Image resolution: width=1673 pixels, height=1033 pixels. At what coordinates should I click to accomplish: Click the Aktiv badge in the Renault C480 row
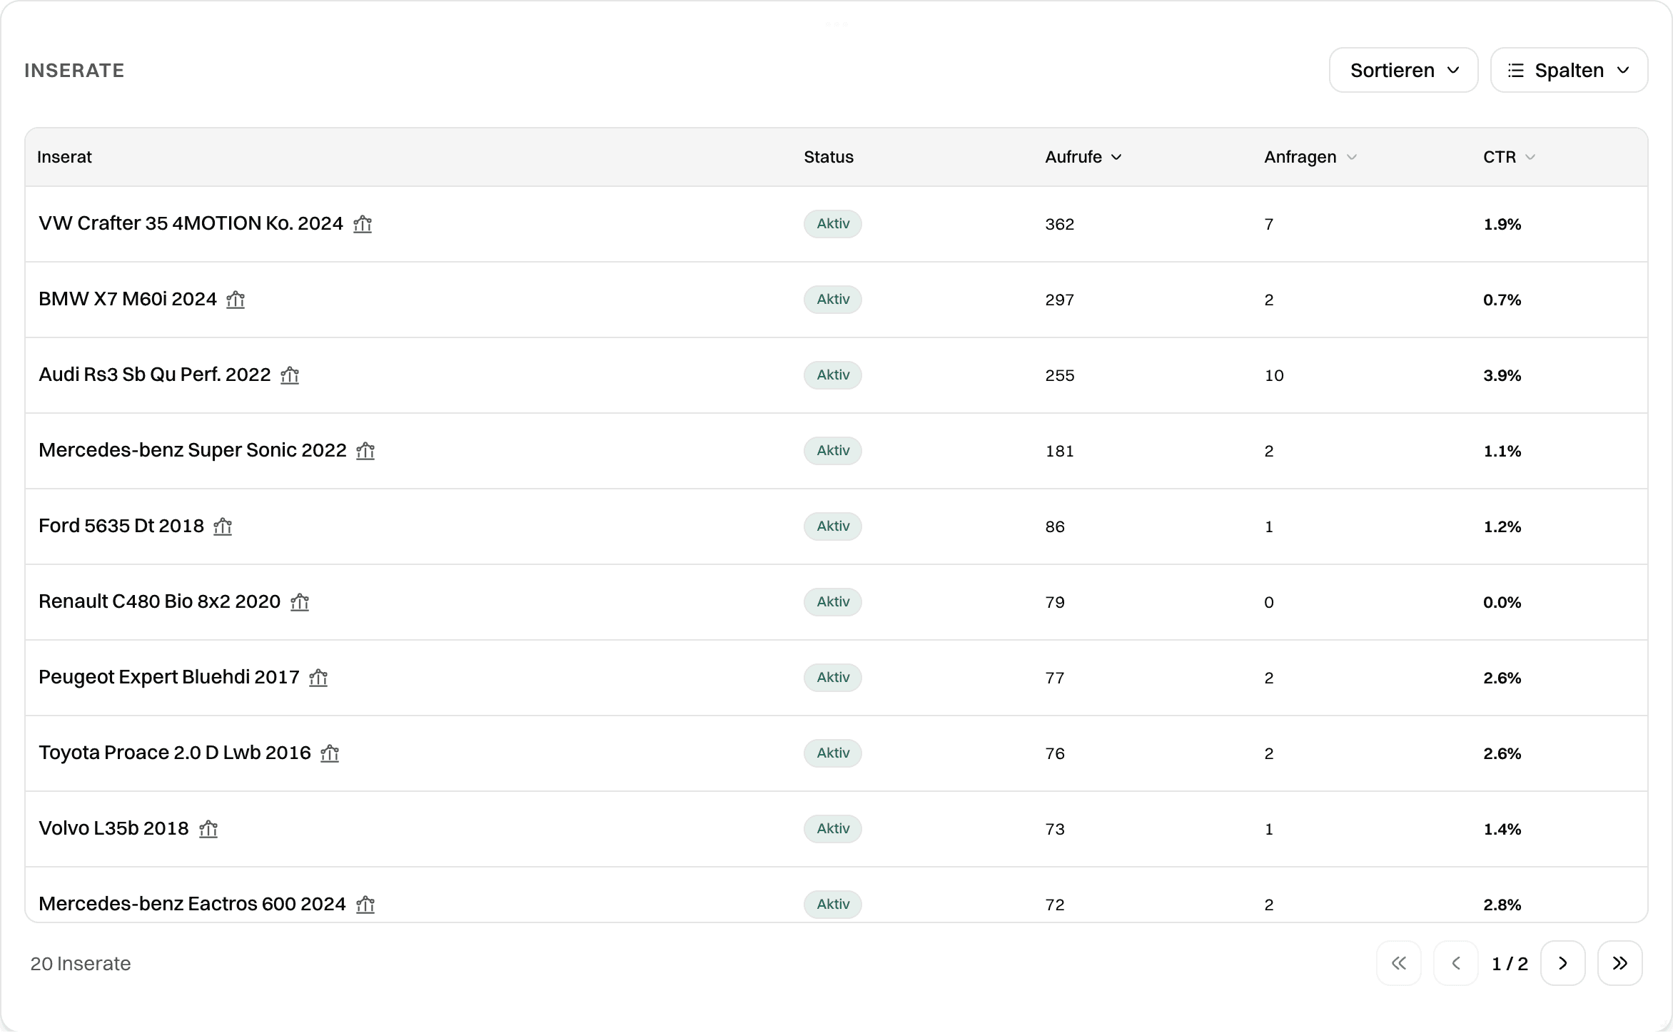click(x=833, y=602)
